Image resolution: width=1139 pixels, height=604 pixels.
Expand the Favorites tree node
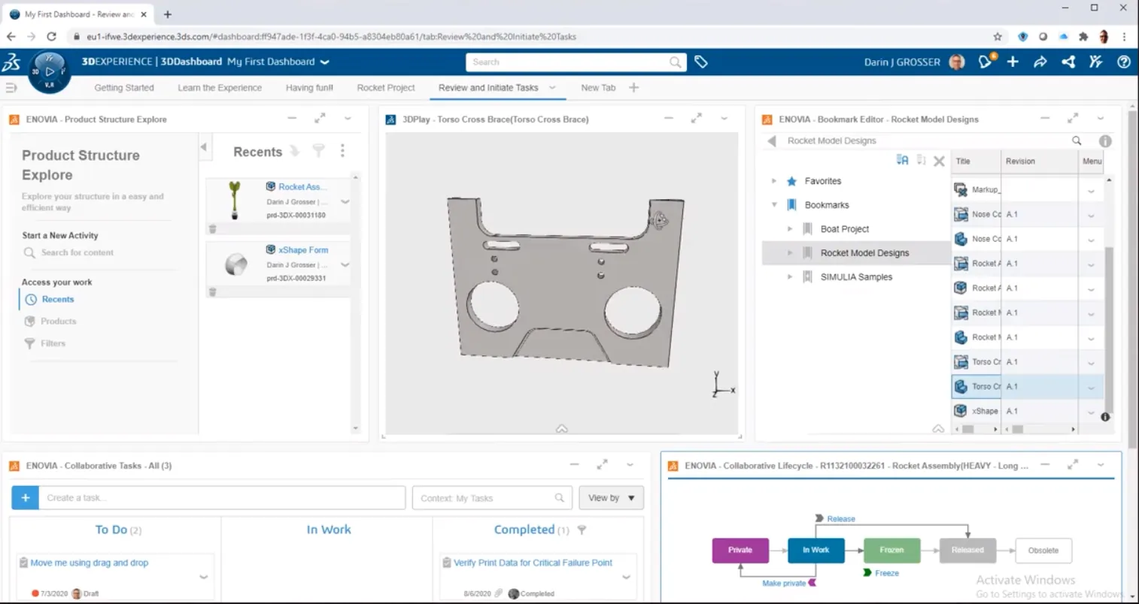point(774,181)
